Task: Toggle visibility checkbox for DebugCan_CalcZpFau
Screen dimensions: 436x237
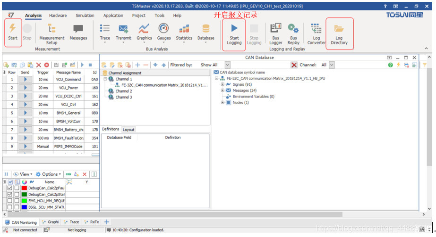Action: point(10,188)
